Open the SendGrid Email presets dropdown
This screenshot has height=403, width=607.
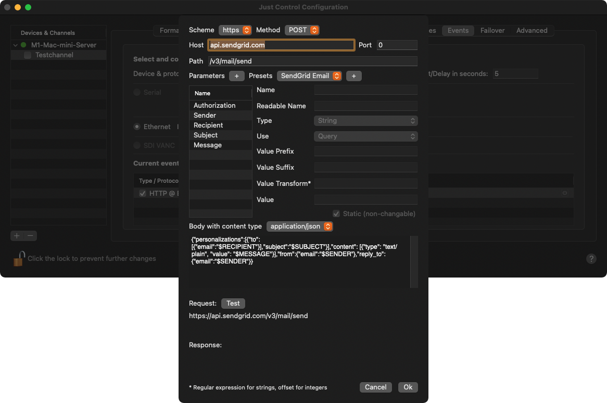tap(309, 76)
